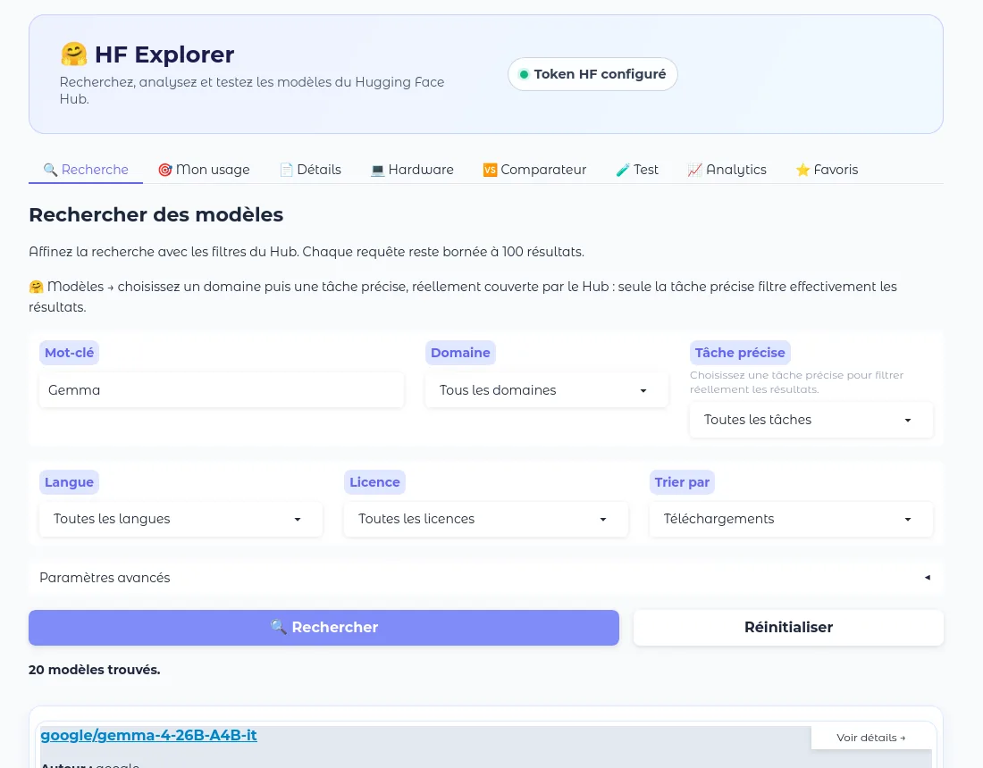This screenshot has height=768, width=983.
Task: Click the Rechercher button
Action: coord(323,628)
